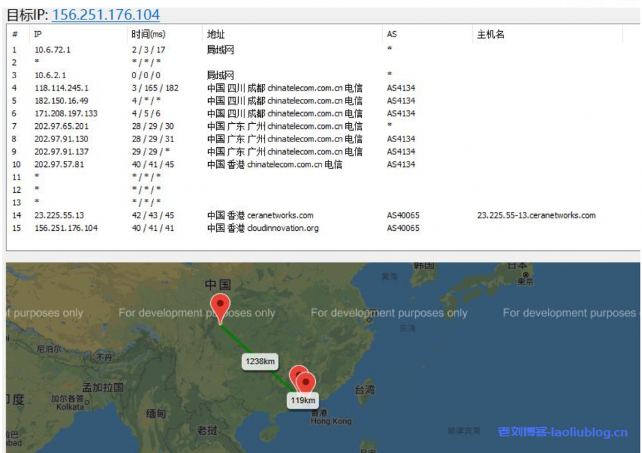Click the # column header
Screen dimensions: 642x453
(x=15, y=34)
